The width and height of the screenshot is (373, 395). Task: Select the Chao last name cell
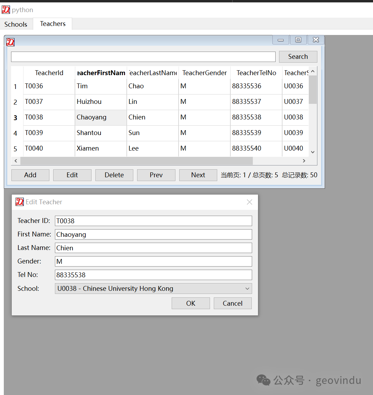[153, 87]
